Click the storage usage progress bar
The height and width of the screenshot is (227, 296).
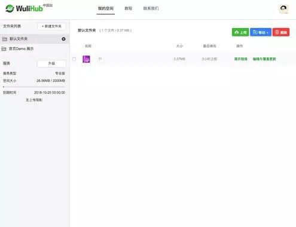pyautogui.click(x=34, y=87)
